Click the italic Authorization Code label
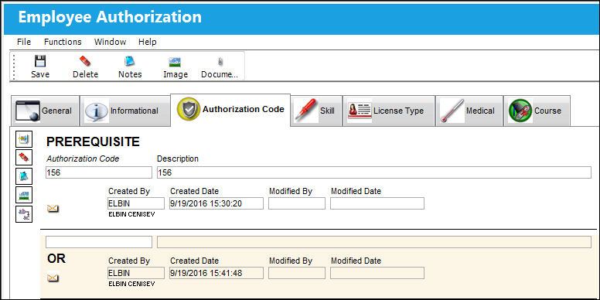Screen dimensions: 600x300 pos(83,159)
